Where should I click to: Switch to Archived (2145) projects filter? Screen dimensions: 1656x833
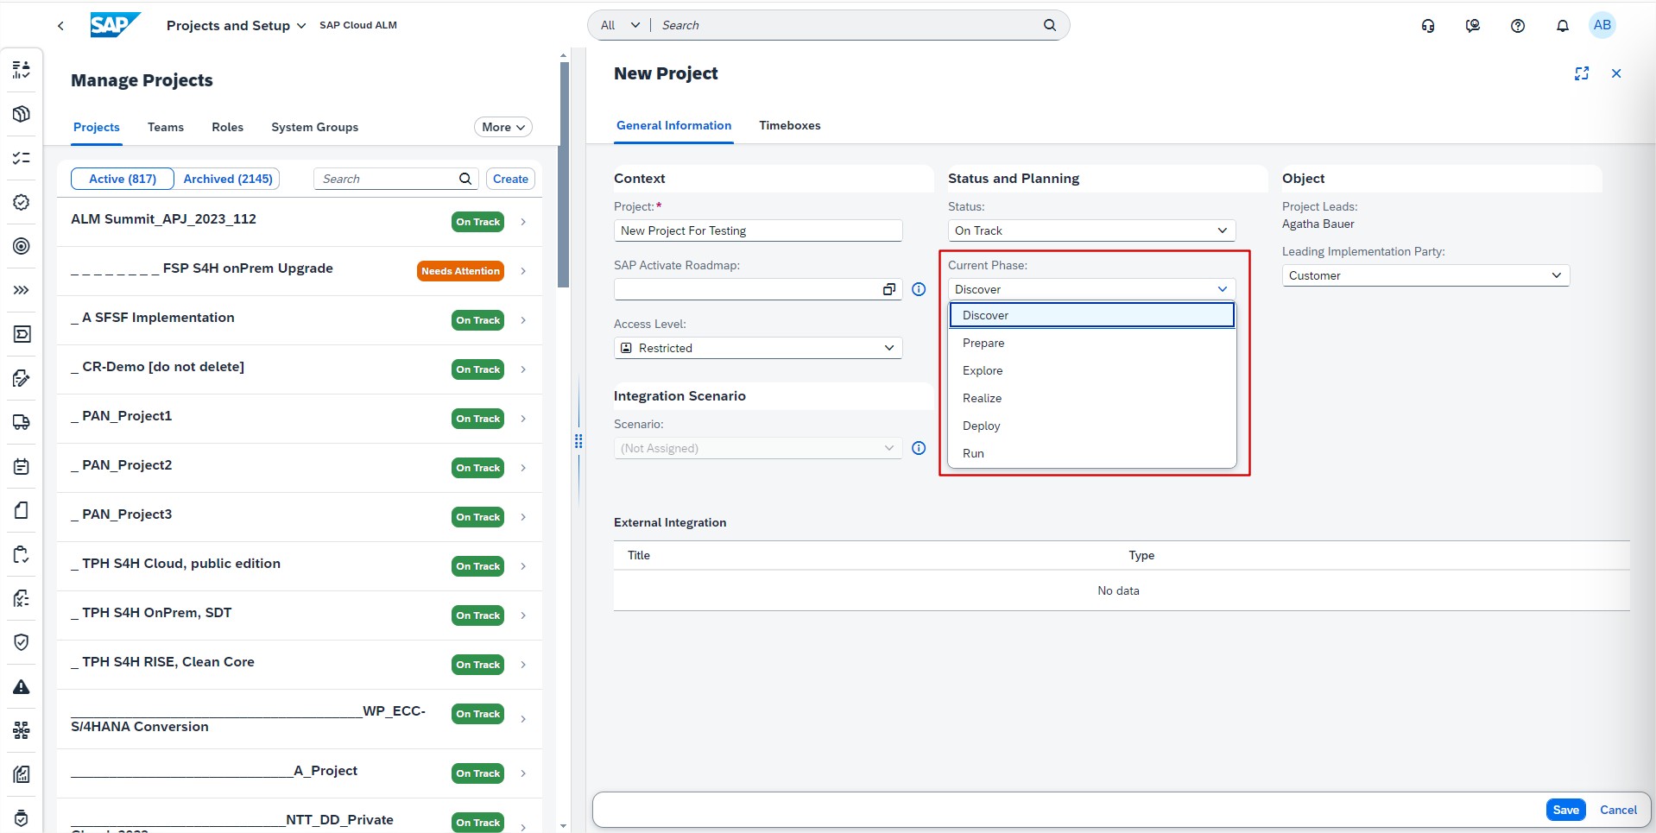pyautogui.click(x=228, y=179)
